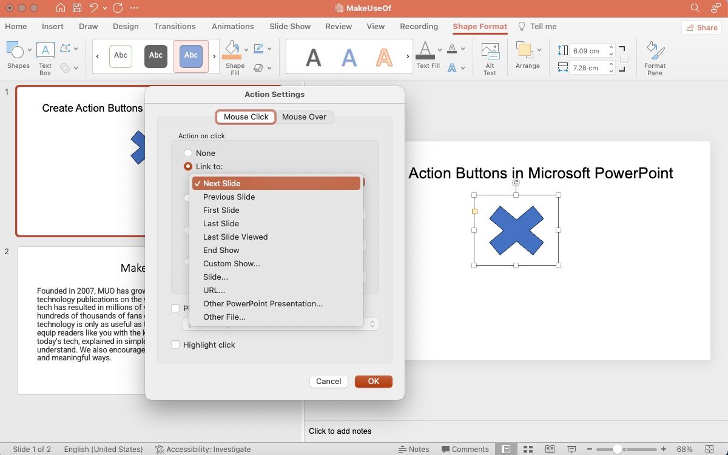Cancel the Action Settings dialog
Viewport: 728px width, 455px height.
(x=328, y=381)
